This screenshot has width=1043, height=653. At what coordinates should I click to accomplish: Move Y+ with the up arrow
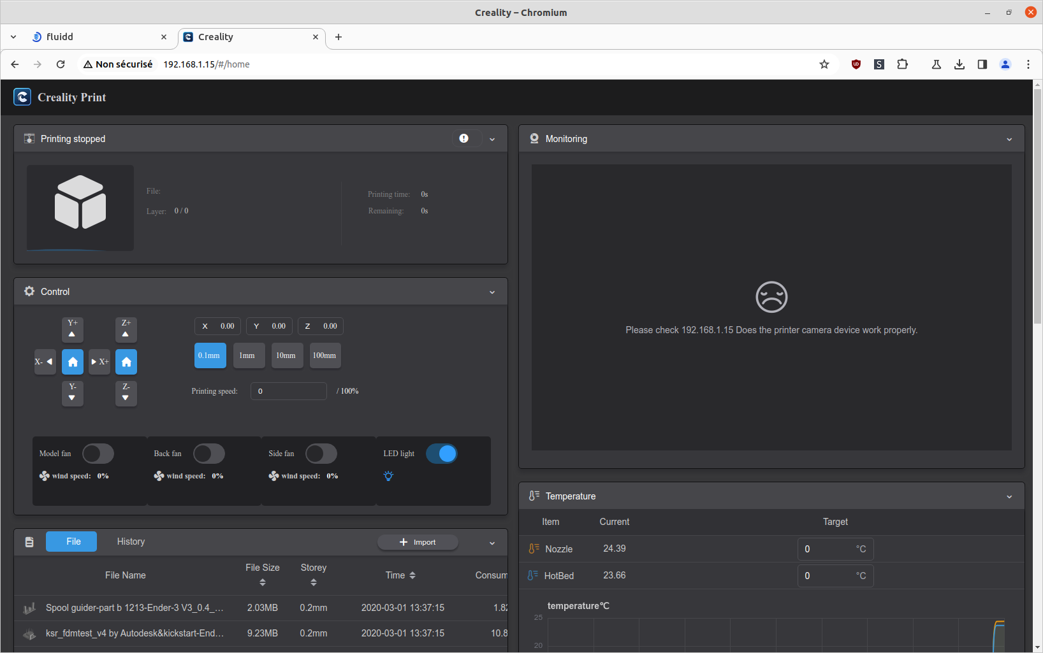click(73, 329)
